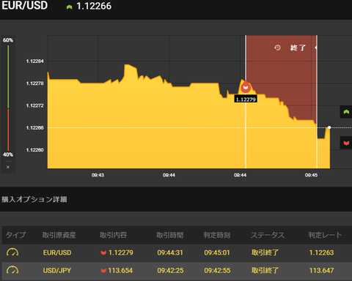Click the green arrow beside the 1.12266 rate
The image size is (352, 281).
[69, 7]
